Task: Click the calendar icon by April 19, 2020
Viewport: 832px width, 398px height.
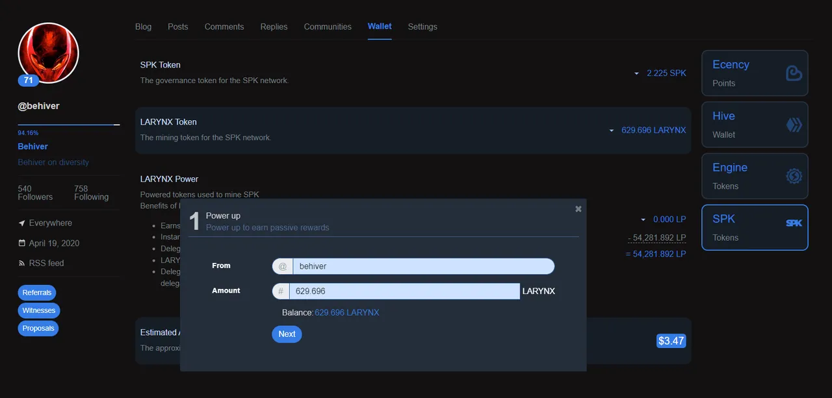Action: (x=22, y=243)
